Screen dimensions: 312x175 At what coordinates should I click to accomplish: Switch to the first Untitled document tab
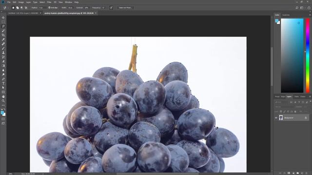[23, 13]
